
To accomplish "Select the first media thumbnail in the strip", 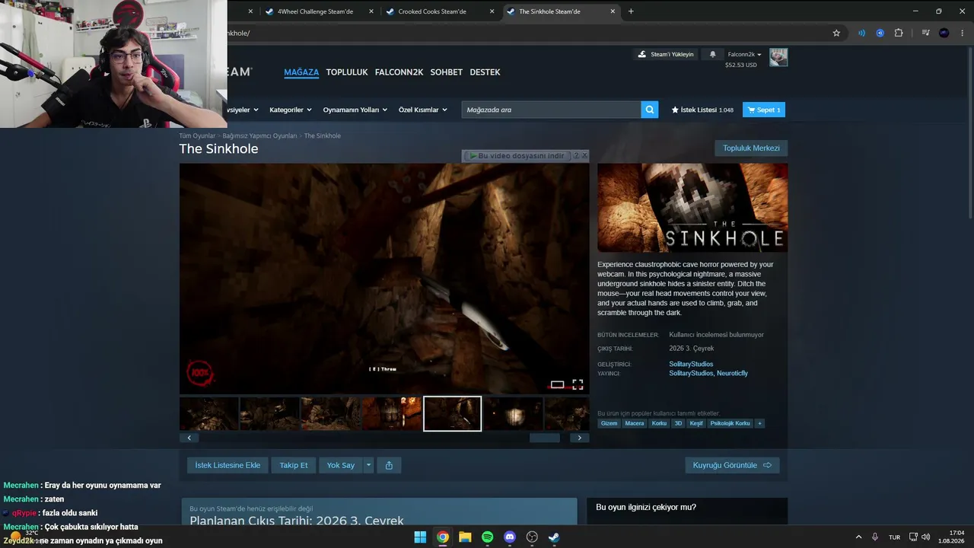I will pos(208,413).
